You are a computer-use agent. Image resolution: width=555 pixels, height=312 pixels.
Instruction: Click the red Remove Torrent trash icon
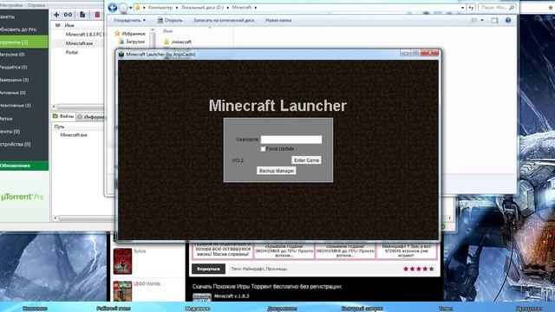click(x=97, y=15)
